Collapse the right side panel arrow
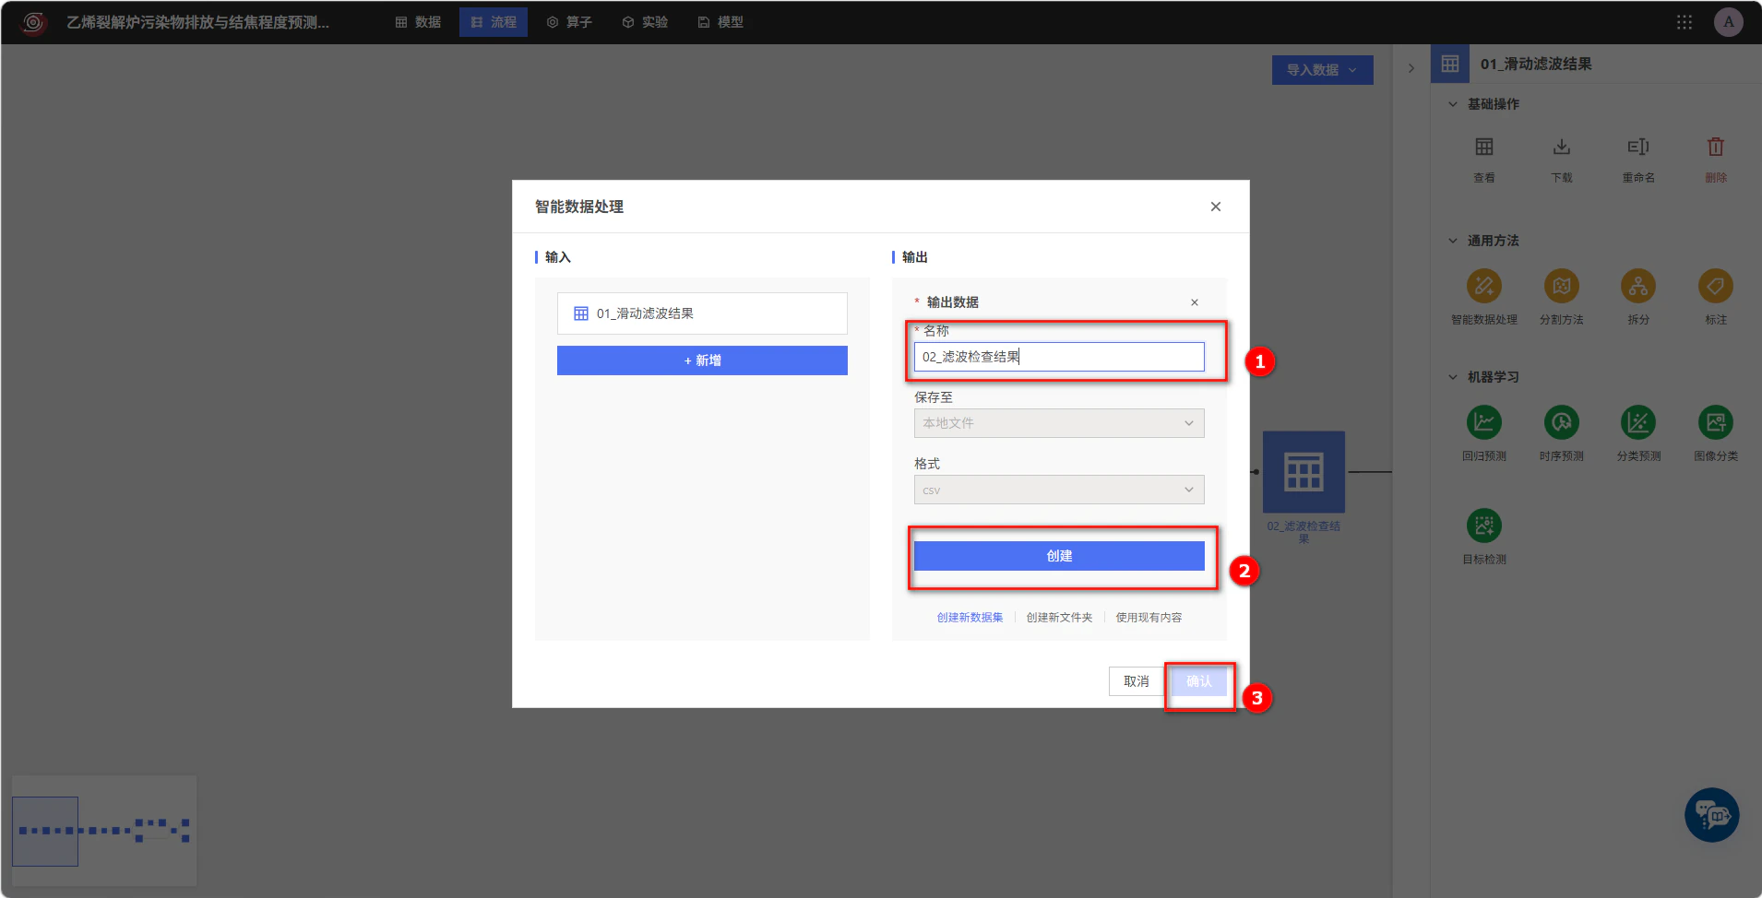Screen dimensions: 1762x898 [x=1411, y=68]
